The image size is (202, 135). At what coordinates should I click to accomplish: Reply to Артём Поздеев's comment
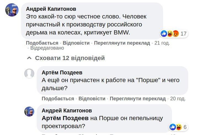point(92,99)
